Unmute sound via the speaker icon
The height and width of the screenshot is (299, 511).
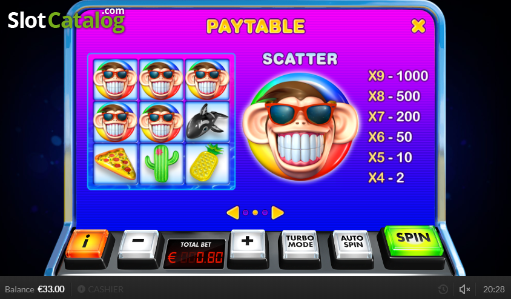pos(464,289)
